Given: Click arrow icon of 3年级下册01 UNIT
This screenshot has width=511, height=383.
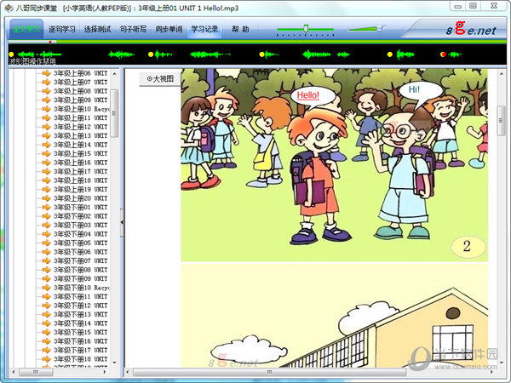Looking at the screenshot, I should point(46,207).
